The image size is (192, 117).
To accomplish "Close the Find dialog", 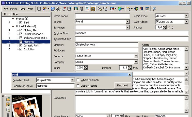I will click(x=130, y=74).
